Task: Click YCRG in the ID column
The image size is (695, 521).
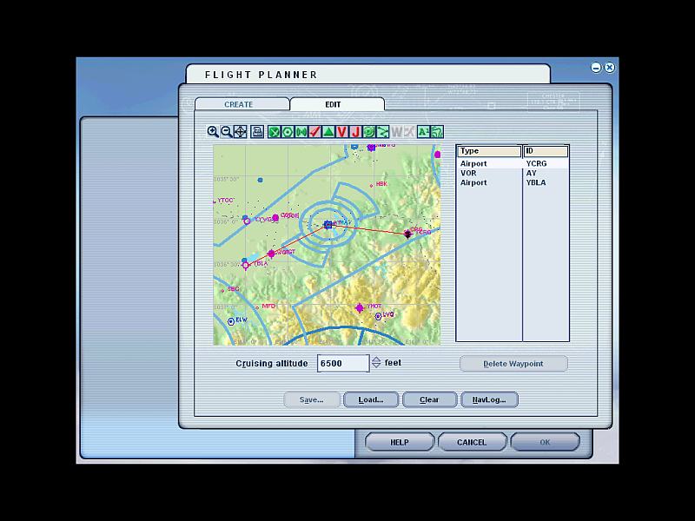Action: [536, 163]
